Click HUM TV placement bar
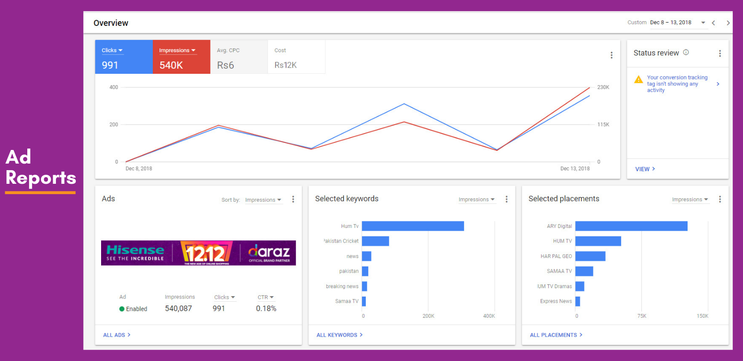This screenshot has height=361, width=743. pyautogui.click(x=598, y=241)
